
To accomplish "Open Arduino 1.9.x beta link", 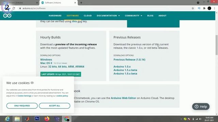I will pyautogui.click(x=125, y=74).
